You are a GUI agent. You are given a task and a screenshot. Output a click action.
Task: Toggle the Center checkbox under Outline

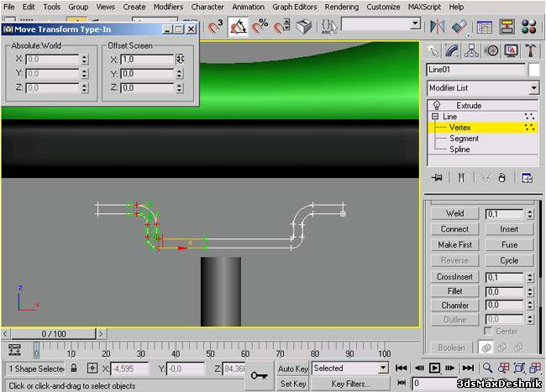click(x=489, y=331)
